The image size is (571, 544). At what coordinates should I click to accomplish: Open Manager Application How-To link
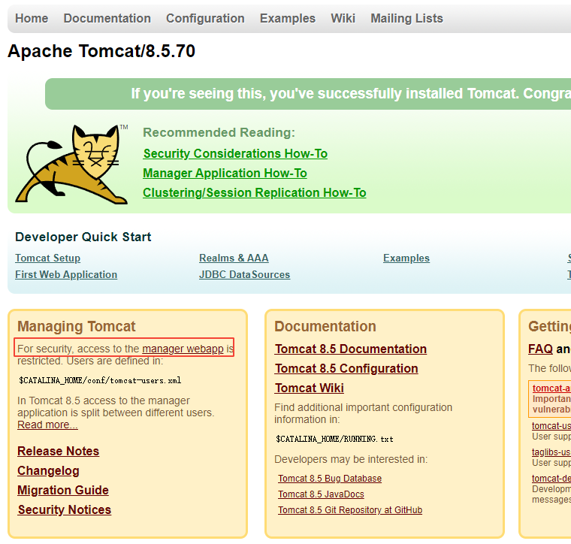(225, 173)
